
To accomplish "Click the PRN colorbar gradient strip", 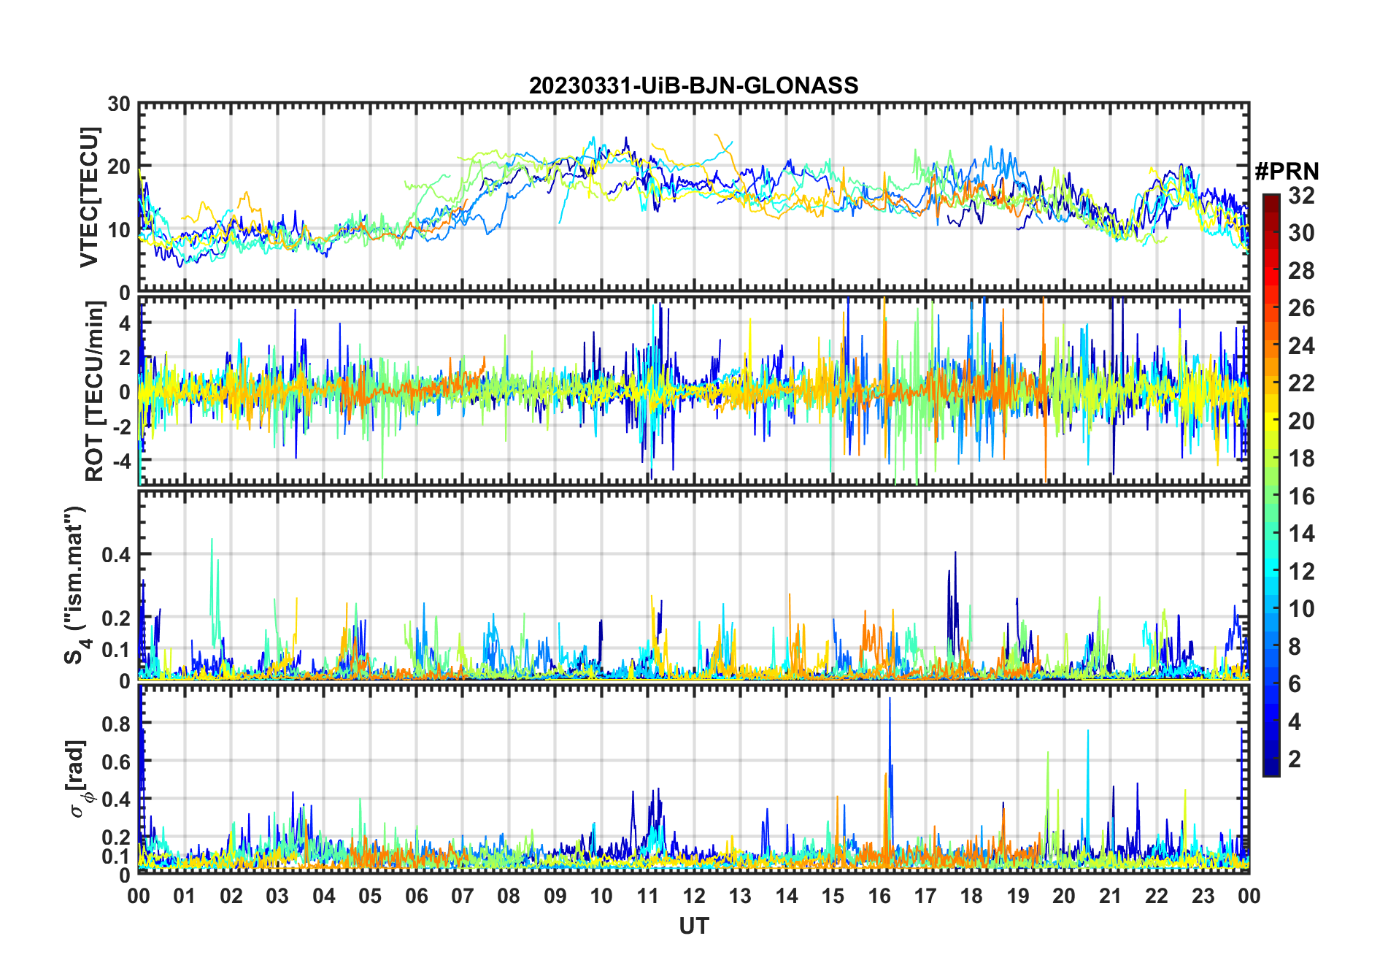I will [x=1271, y=485].
